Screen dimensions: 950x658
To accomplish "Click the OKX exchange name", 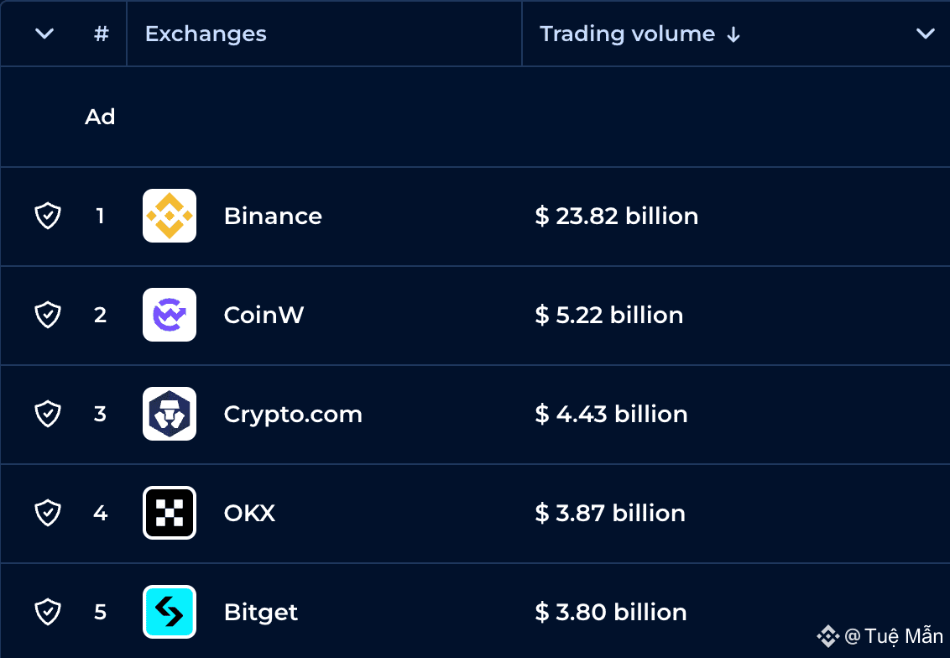I will pos(249,513).
